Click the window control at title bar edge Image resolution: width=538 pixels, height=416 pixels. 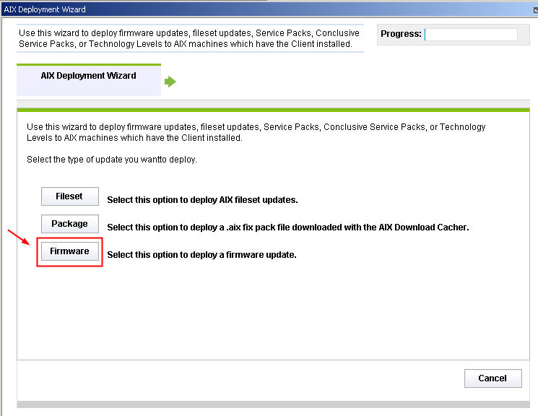point(536,10)
